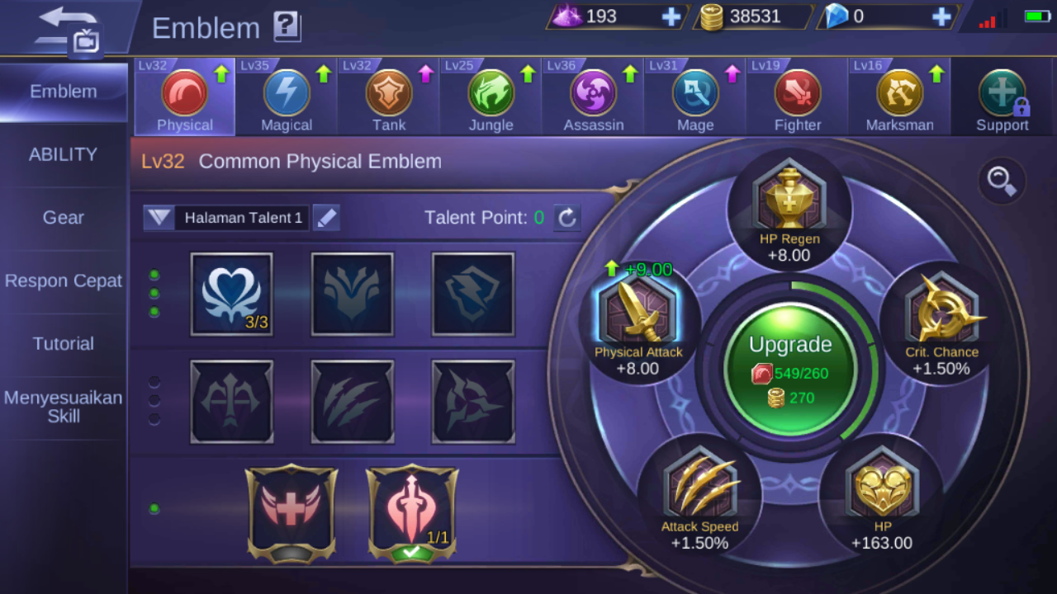Select the Jungle emblem icon
Viewport: 1057px width, 594px height.
point(491,92)
